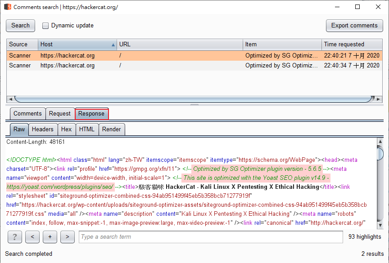This screenshot has height=263, width=389.
Task: Click the plus search options button
Action: coord(50,237)
